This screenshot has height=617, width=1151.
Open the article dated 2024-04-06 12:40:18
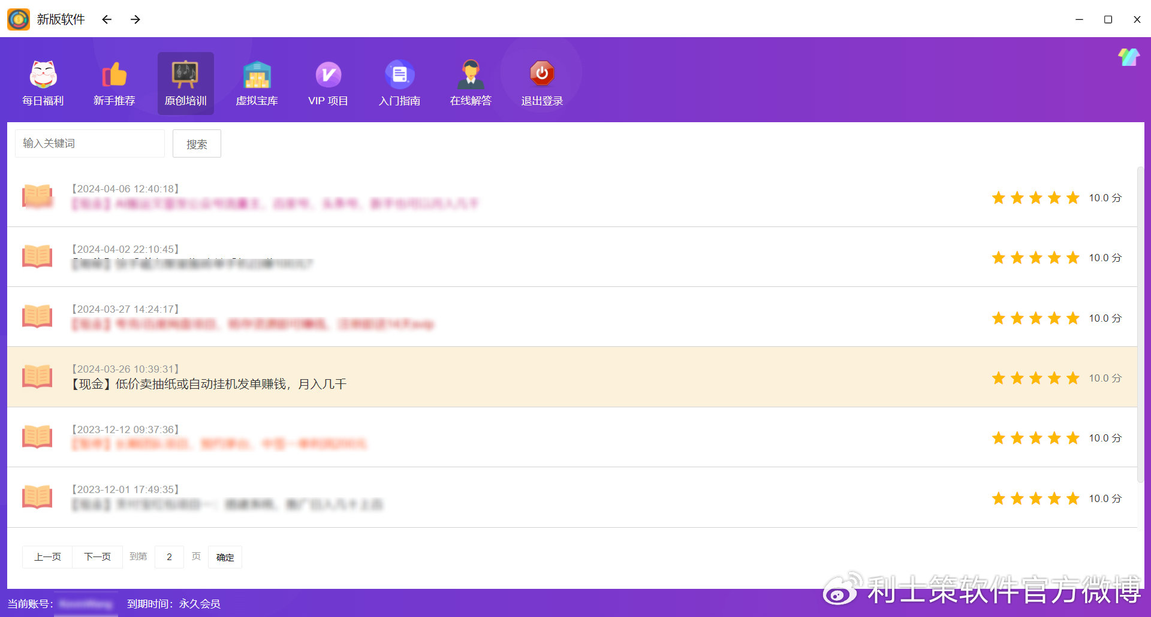click(275, 204)
